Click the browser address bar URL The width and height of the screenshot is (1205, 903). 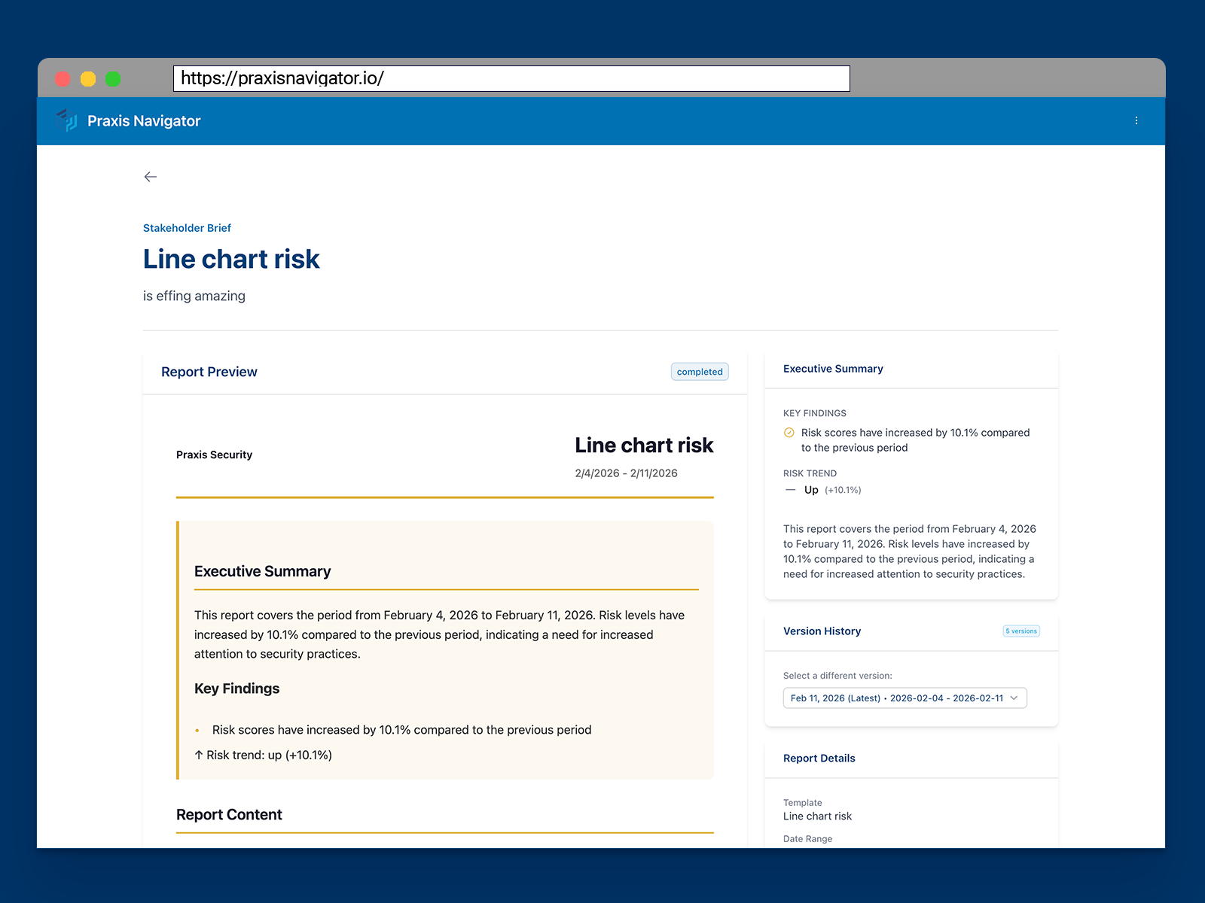282,78
